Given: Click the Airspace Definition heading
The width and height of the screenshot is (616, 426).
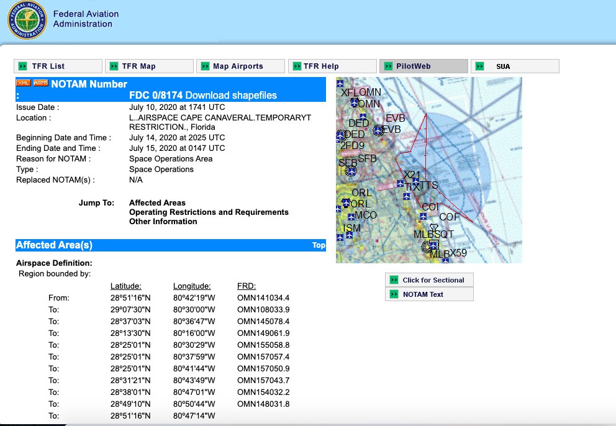Looking at the screenshot, I should click(x=54, y=263).
